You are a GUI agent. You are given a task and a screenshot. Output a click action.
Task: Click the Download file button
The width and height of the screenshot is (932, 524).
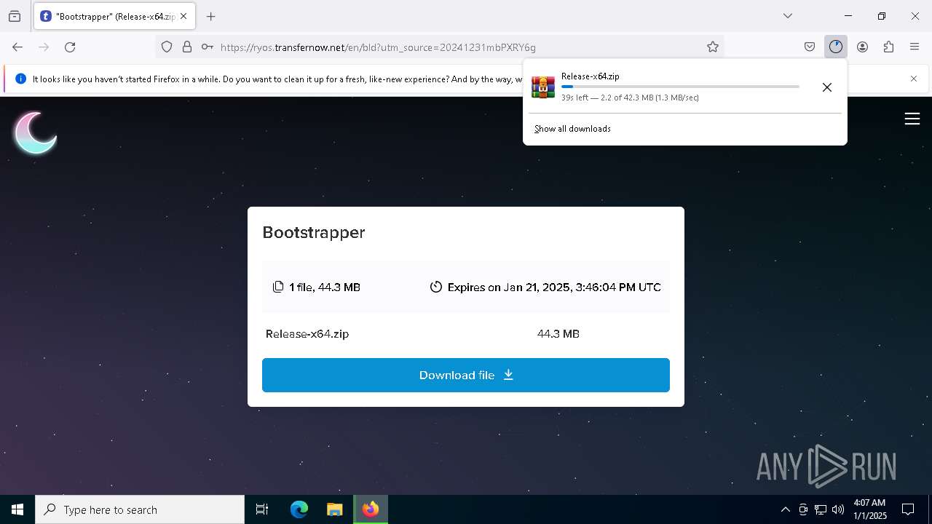tap(466, 376)
